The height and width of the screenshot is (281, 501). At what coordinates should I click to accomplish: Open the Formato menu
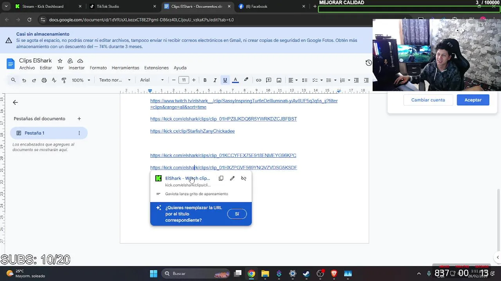(98, 68)
